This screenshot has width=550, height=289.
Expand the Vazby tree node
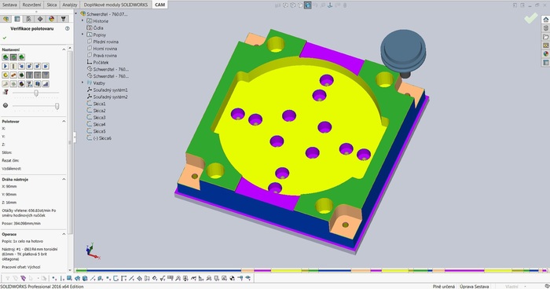coord(82,82)
